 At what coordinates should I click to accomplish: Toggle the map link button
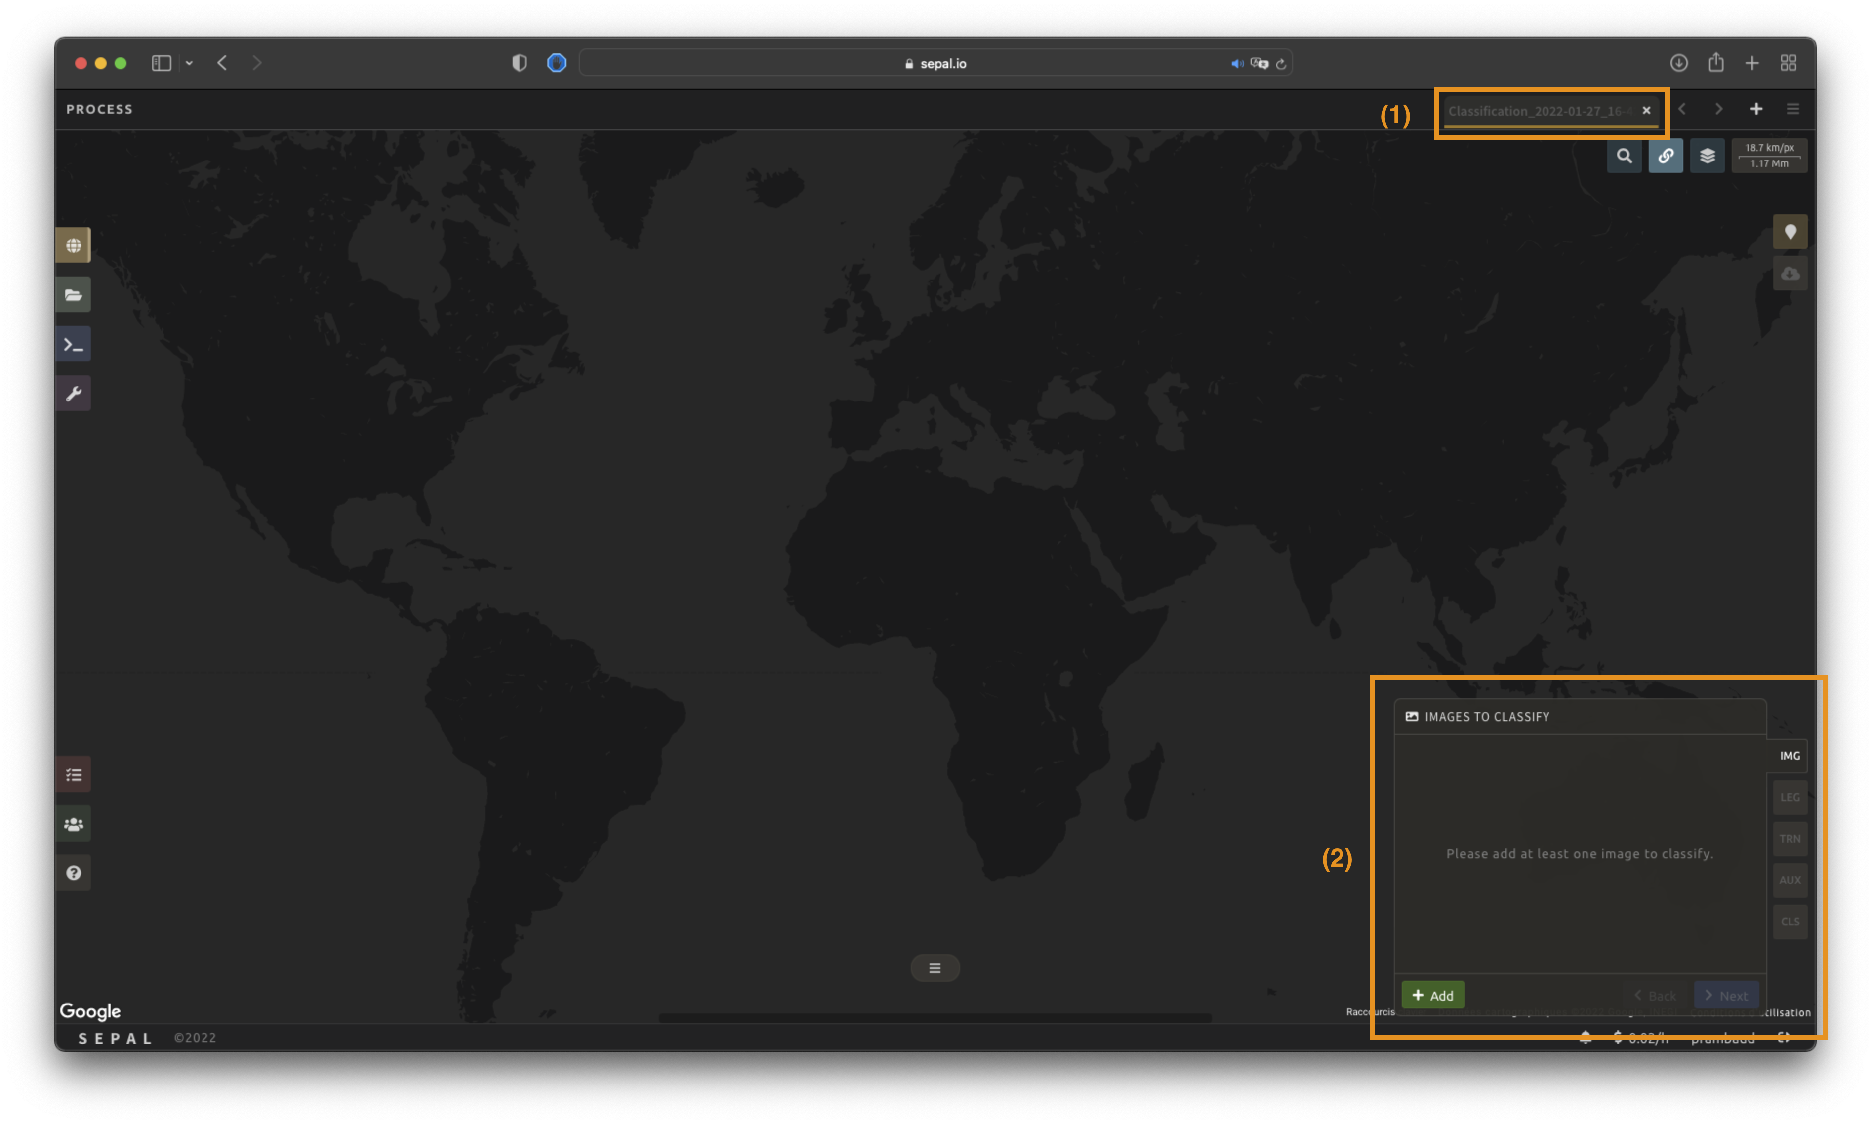click(1666, 156)
